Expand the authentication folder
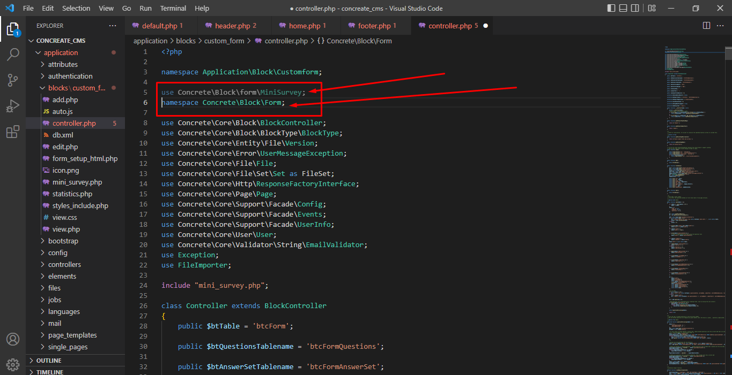732x375 pixels. [x=76, y=76]
